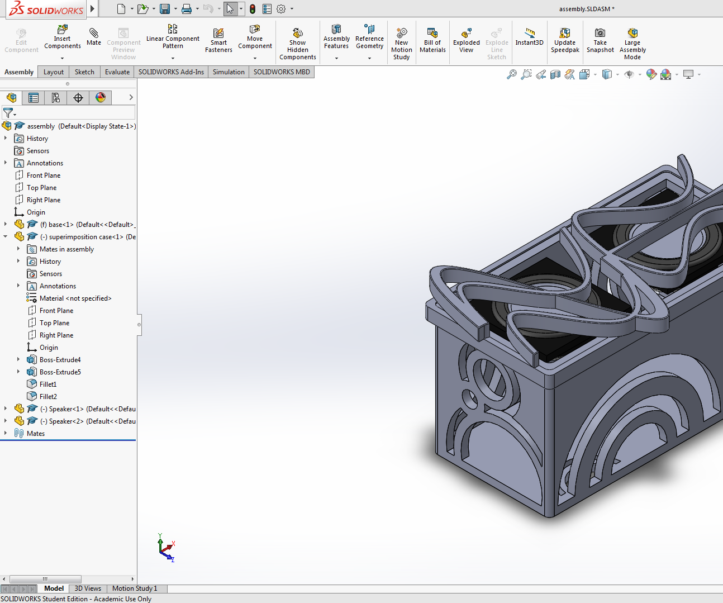Toggle Instant3D mode

click(x=529, y=37)
